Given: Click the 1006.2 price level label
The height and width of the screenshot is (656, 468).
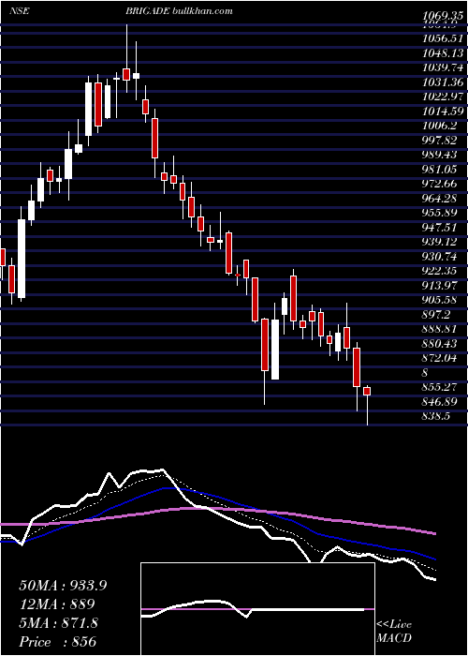Looking at the screenshot, I should tap(440, 126).
